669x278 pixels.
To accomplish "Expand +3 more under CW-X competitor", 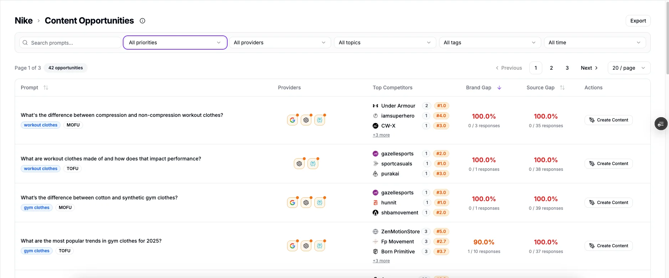I will (x=381, y=135).
